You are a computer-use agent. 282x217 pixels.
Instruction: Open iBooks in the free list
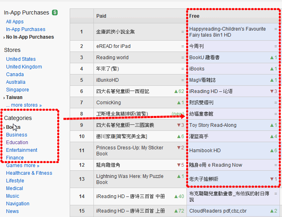(x=197, y=69)
